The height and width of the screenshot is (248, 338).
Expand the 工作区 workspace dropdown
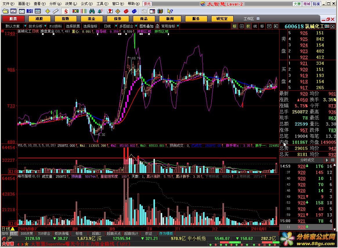pyautogui.click(x=258, y=19)
